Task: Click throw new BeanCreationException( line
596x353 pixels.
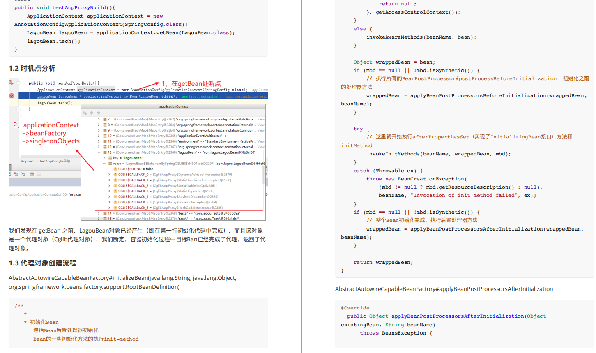Action: (417, 179)
